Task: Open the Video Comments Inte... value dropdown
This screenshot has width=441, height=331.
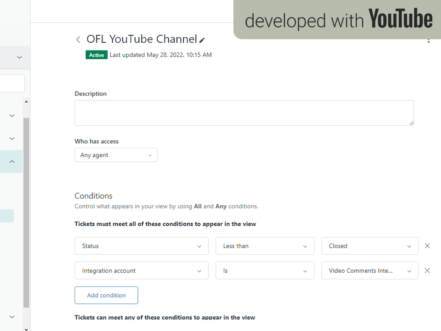Action: tap(370, 271)
